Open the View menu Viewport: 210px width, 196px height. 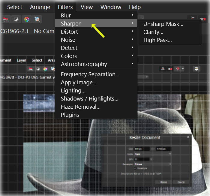[x=87, y=7]
